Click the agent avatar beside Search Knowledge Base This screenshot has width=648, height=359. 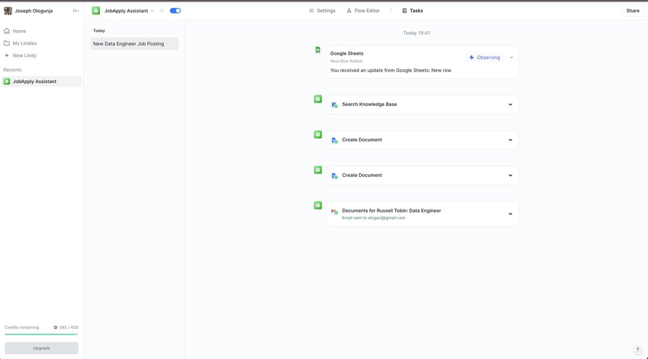click(x=318, y=99)
